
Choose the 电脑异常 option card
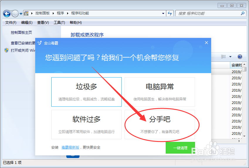pyautogui.click(x=160, y=92)
